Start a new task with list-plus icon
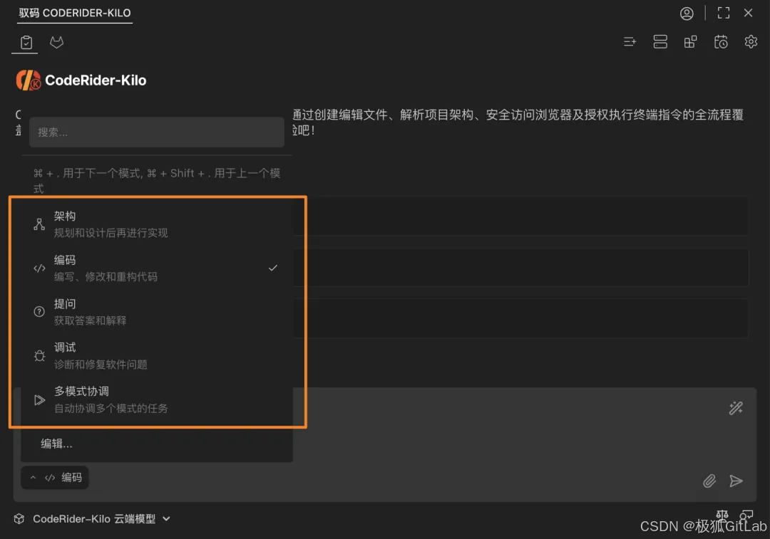 (630, 42)
